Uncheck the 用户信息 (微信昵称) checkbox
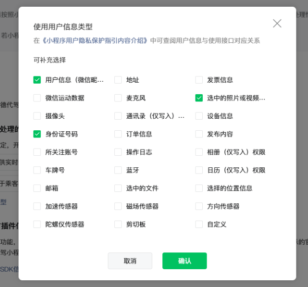Viewport: 308px width, 287px height. [x=37, y=80]
